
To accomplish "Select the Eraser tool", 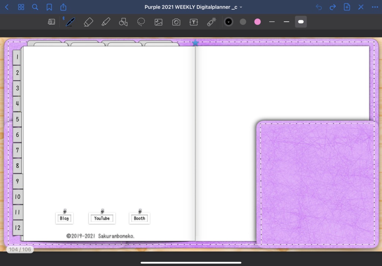I will coord(88,22).
